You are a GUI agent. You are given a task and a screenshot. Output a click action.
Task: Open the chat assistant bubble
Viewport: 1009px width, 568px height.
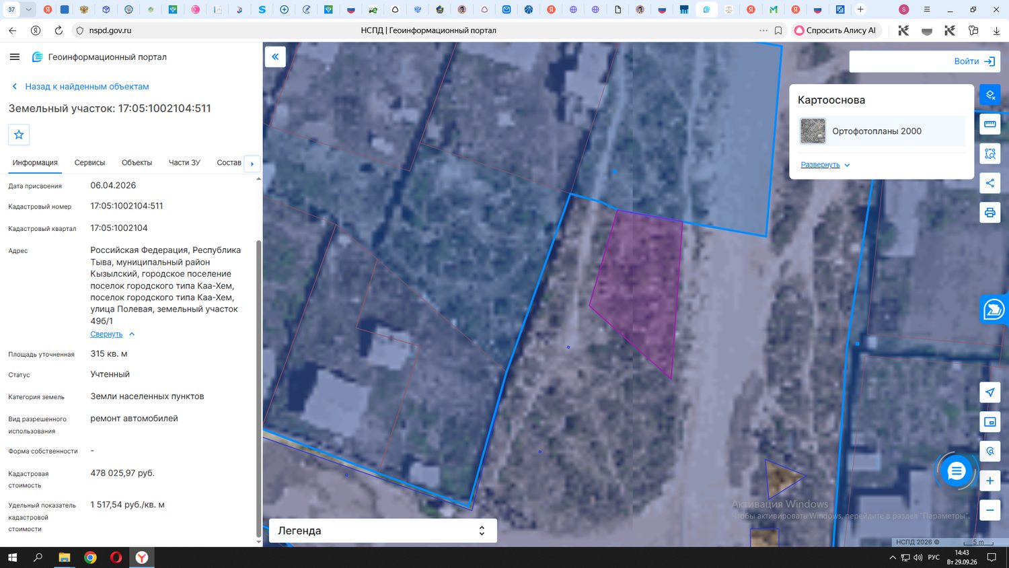pyautogui.click(x=956, y=471)
